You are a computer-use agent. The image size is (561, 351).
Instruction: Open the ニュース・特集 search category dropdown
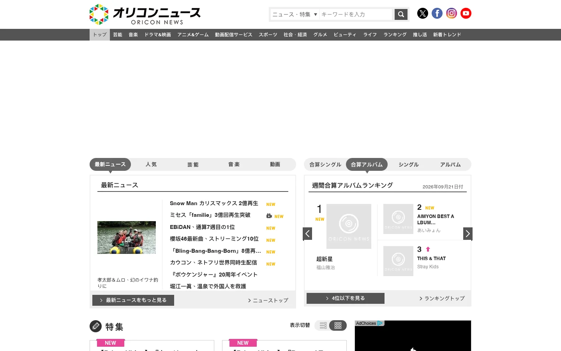(x=295, y=14)
